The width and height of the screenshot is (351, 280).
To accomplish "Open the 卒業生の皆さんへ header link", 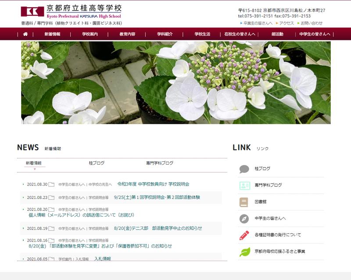I will 258,23.
